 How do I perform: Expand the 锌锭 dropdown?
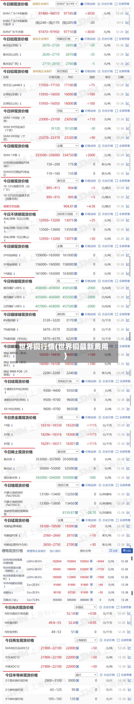pos(67,111)
